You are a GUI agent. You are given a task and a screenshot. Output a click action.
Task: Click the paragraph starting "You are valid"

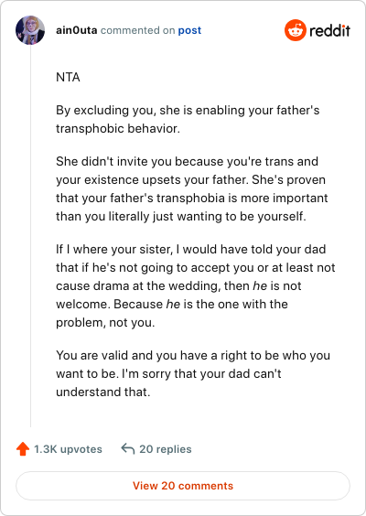[193, 373]
